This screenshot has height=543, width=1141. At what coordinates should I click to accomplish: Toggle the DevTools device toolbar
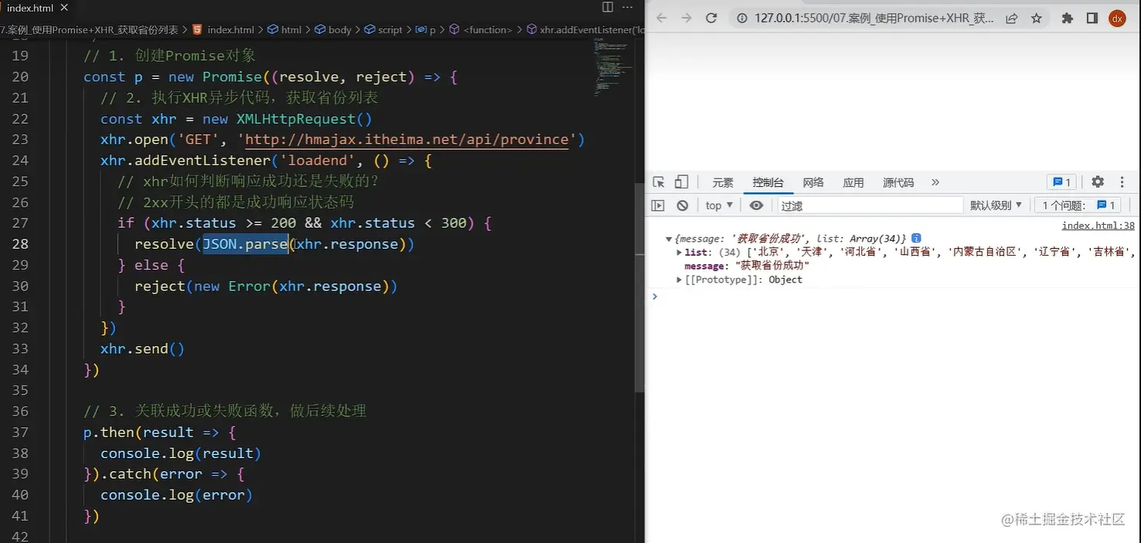click(x=681, y=182)
